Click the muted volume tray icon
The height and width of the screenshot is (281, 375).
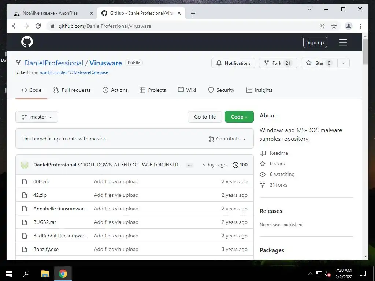(328, 274)
